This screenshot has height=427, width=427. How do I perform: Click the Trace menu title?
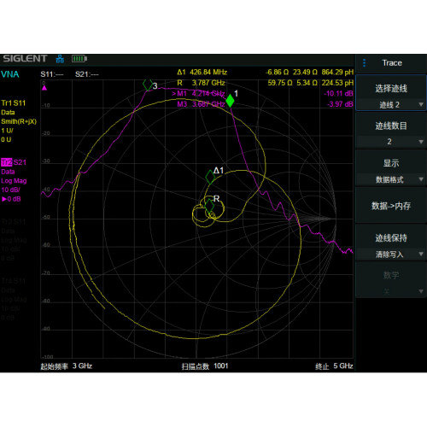tap(392, 63)
